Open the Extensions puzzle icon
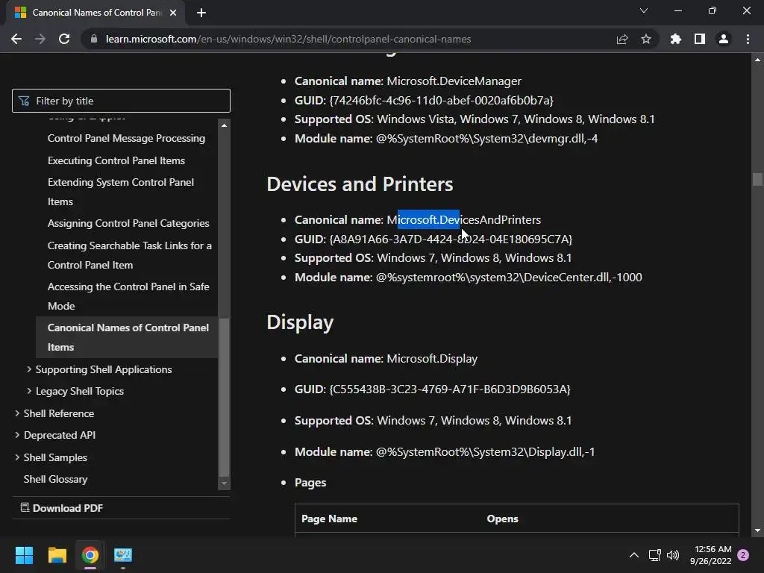 click(676, 39)
